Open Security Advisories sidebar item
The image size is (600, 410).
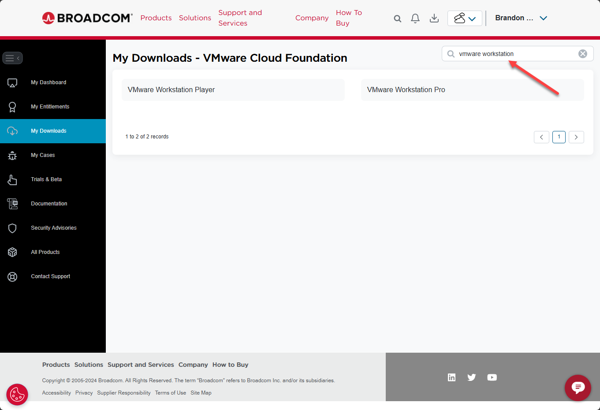point(53,228)
